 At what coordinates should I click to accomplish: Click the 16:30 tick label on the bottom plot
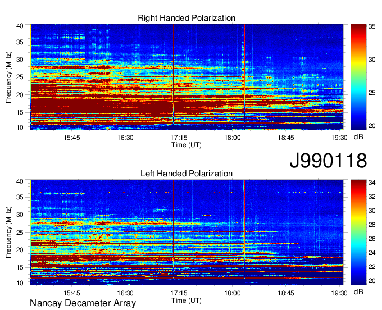[125, 293]
